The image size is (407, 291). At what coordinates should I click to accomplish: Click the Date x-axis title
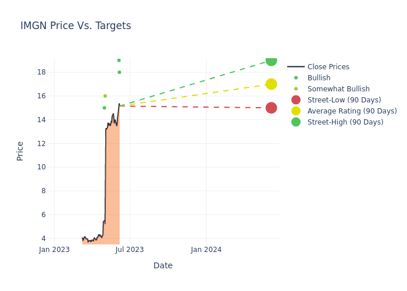tap(163, 266)
